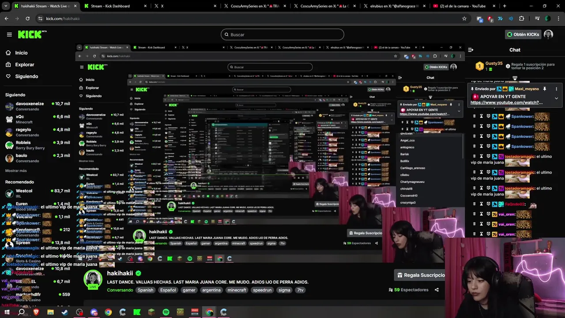The width and height of the screenshot is (565, 318).
Task: Open site info icon in address bar
Action: point(40,19)
